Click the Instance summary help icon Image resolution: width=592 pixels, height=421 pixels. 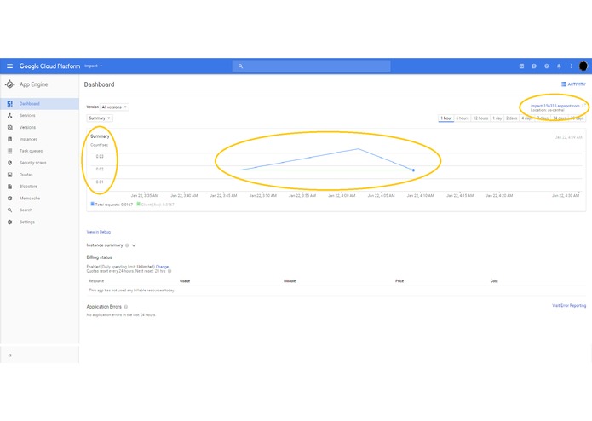click(127, 245)
